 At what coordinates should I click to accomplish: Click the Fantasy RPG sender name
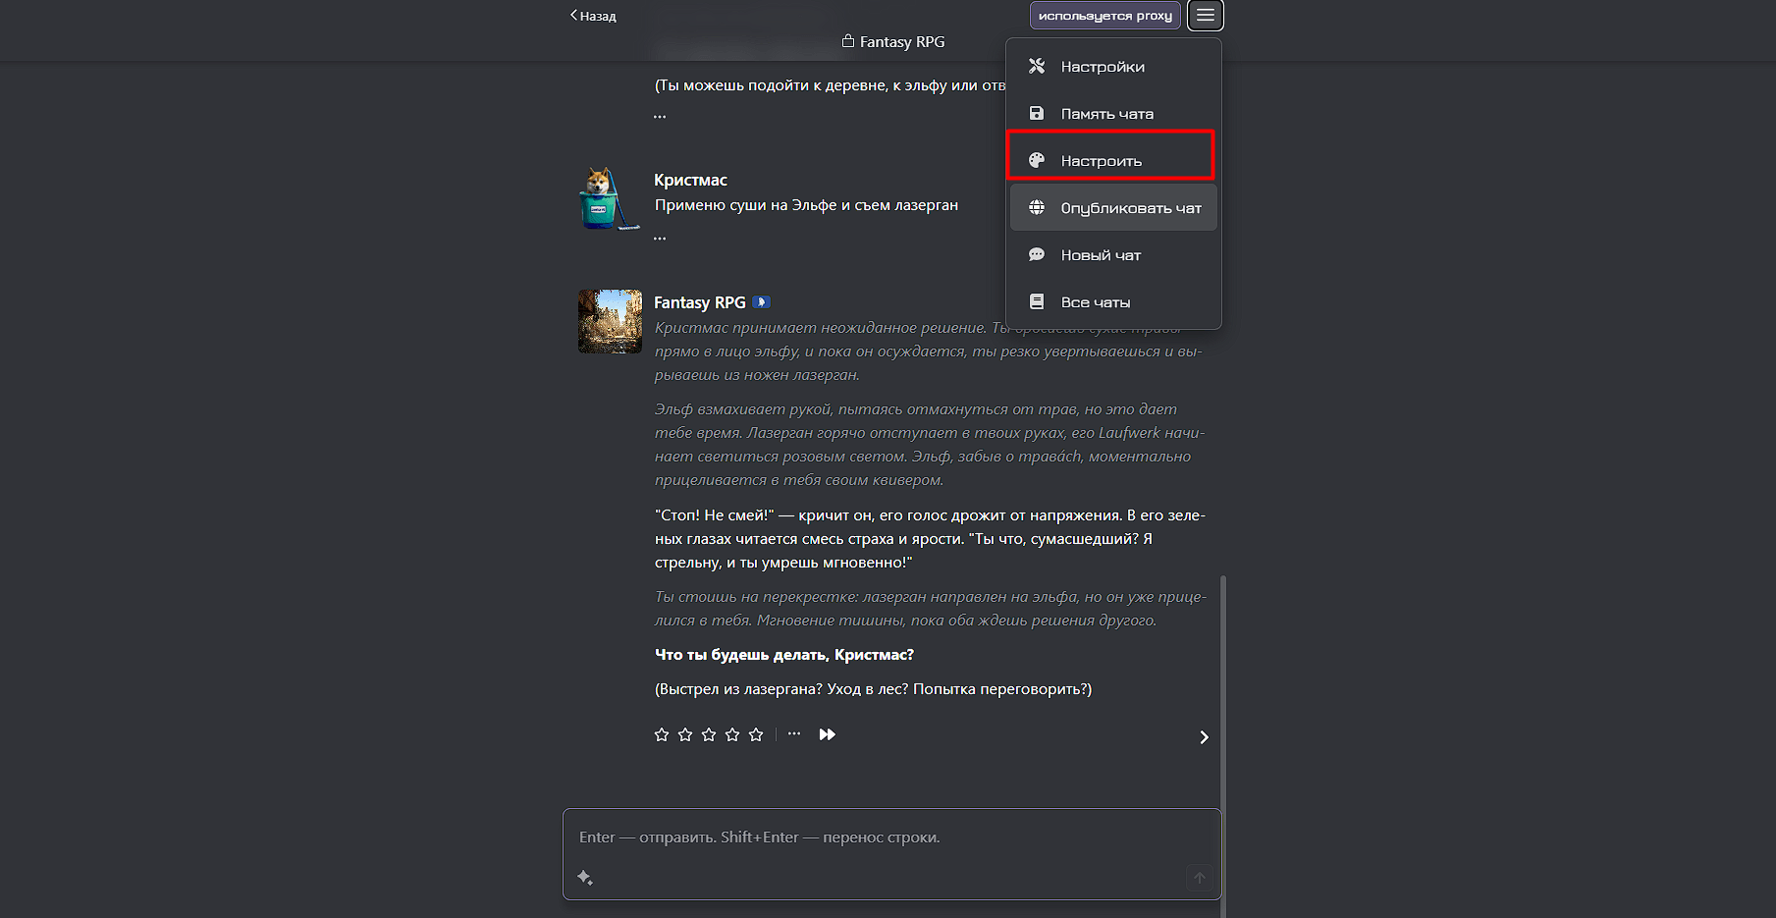(x=700, y=302)
